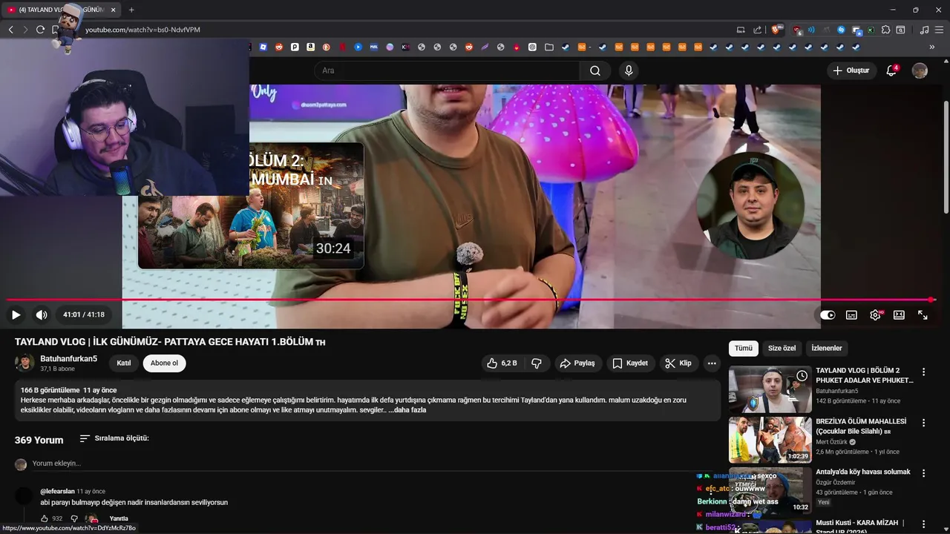Open options menu for TAYLAND VLOG BÖLÜM 2
Viewport: 950px width, 534px height.
(x=924, y=372)
